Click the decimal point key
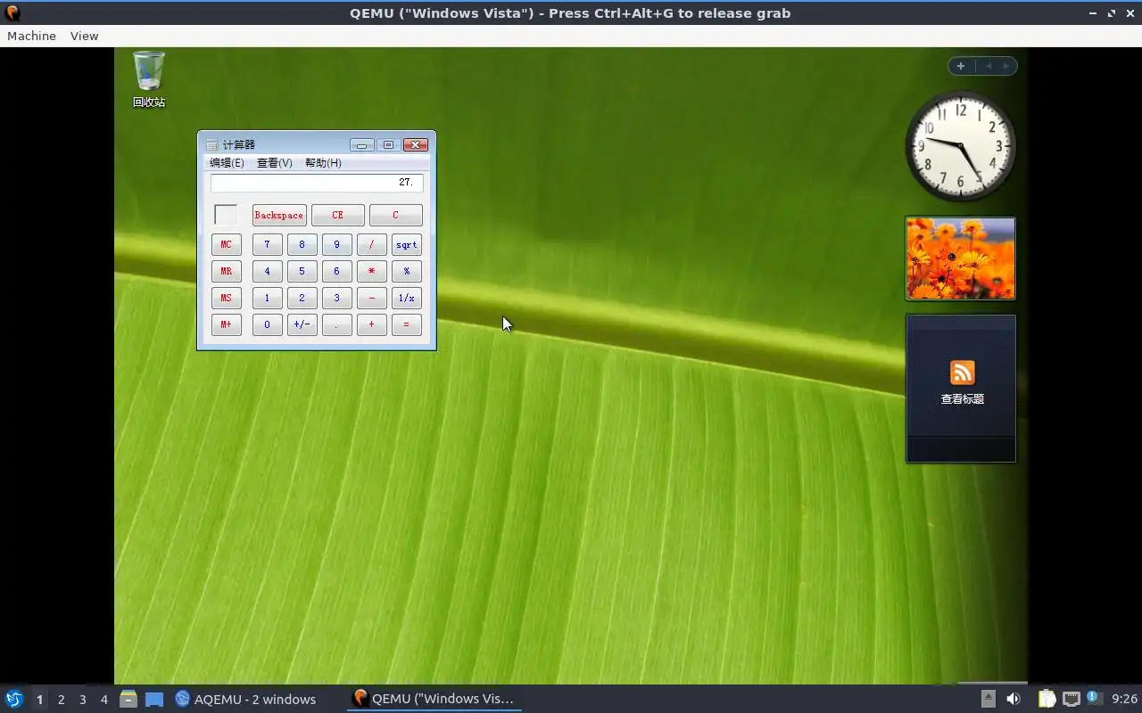 point(336,324)
